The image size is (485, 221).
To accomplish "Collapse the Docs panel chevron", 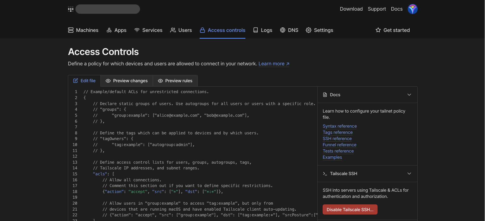I will pyautogui.click(x=409, y=95).
